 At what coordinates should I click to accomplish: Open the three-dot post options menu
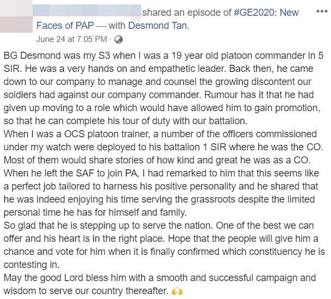tap(321, 11)
